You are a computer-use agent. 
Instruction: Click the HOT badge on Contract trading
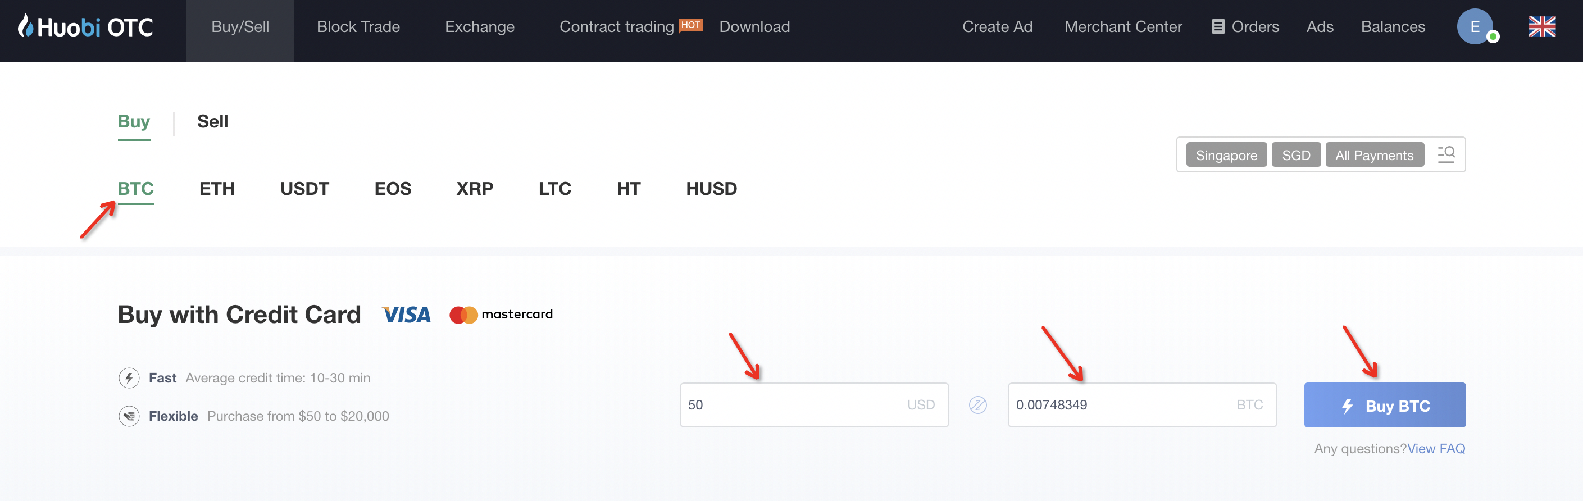point(691,25)
